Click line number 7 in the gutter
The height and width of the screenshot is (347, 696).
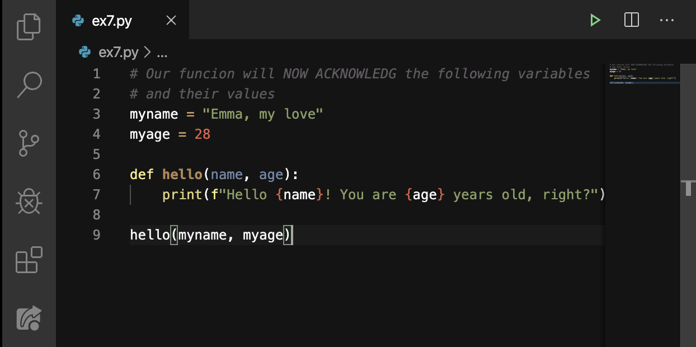pos(96,194)
